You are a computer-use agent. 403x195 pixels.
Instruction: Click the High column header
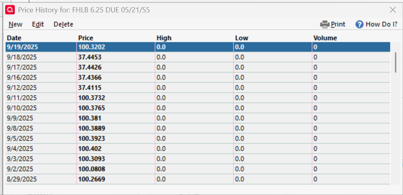164,38
